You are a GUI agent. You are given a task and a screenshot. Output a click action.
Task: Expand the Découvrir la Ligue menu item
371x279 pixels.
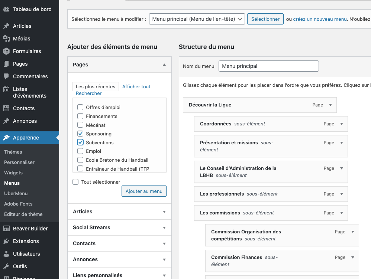pyautogui.click(x=330, y=105)
